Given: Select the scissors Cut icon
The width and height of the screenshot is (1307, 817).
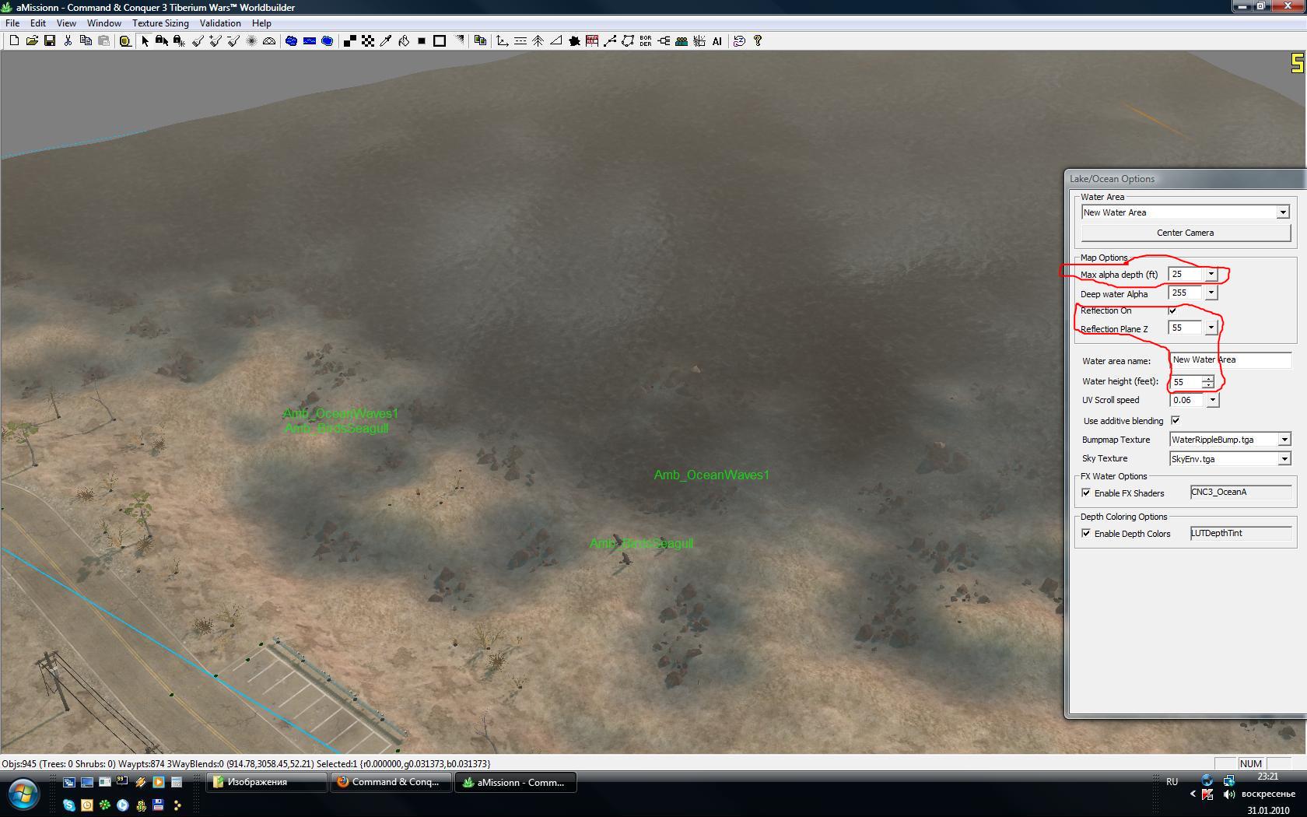Looking at the screenshot, I should 68,41.
